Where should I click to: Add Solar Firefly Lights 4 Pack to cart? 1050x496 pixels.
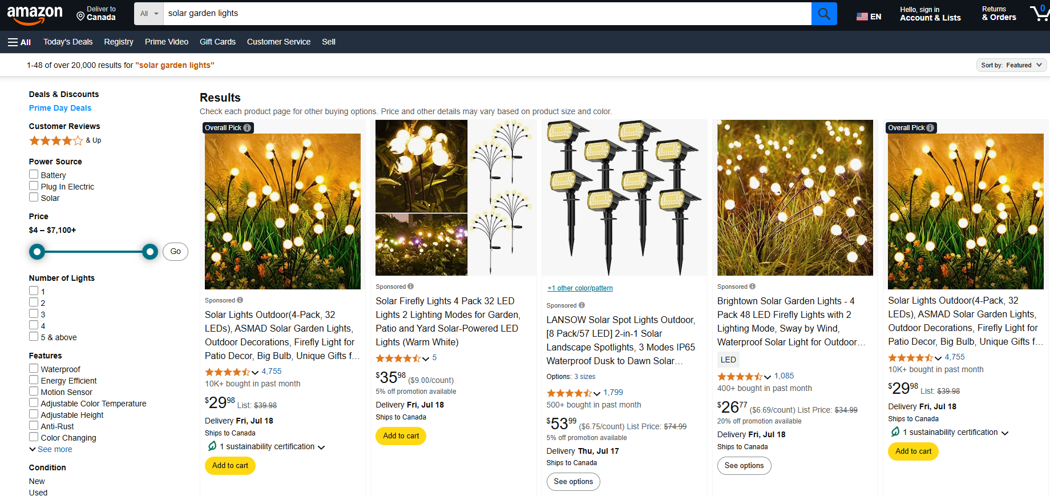401,436
